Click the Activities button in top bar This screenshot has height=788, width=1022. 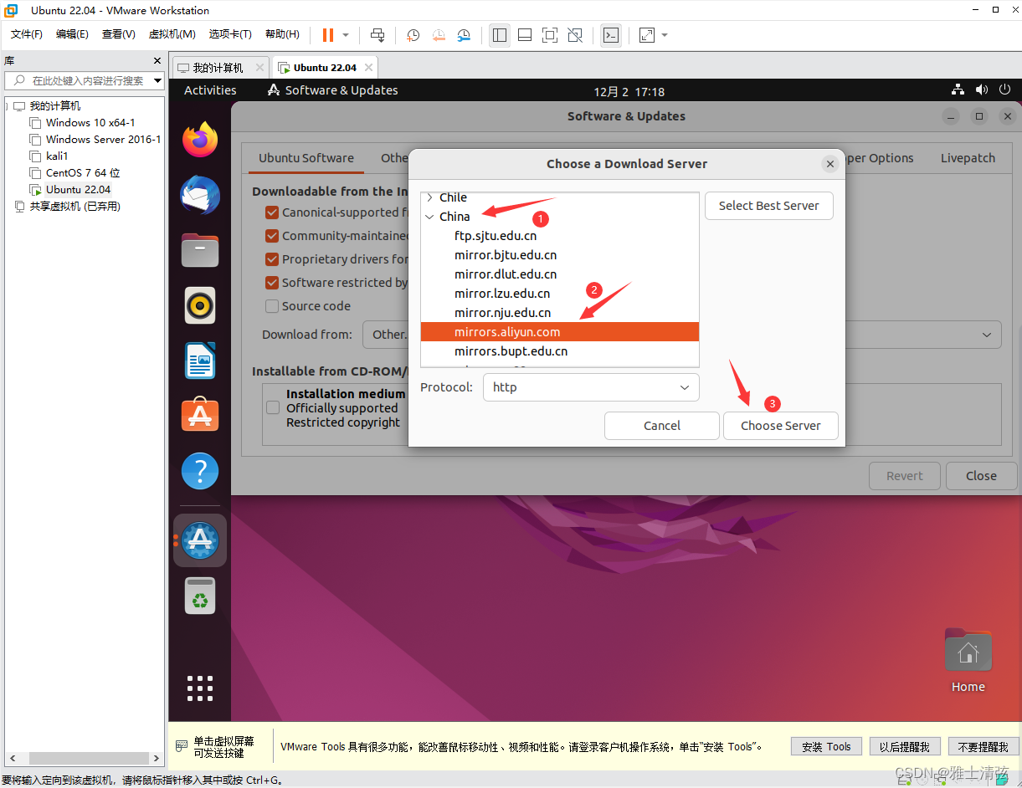pos(210,90)
